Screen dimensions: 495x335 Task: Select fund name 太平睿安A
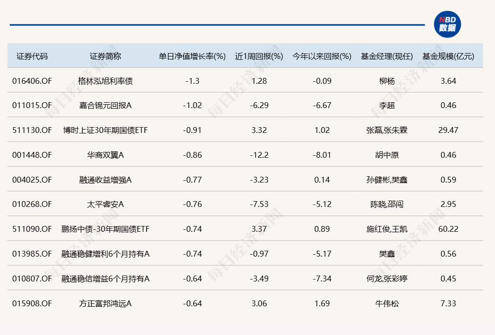(105, 205)
